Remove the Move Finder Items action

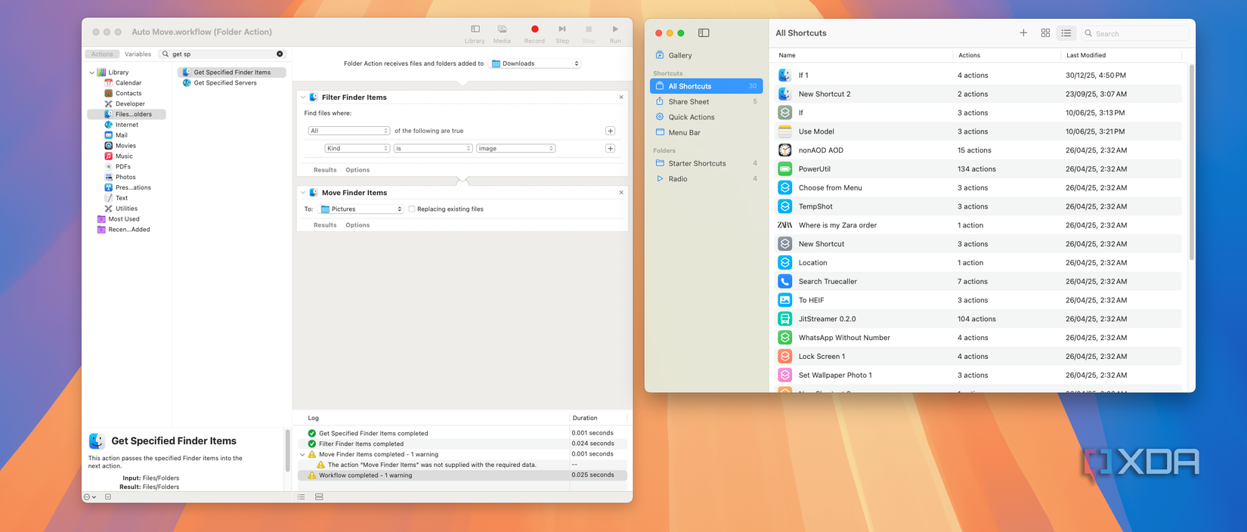pos(621,192)
